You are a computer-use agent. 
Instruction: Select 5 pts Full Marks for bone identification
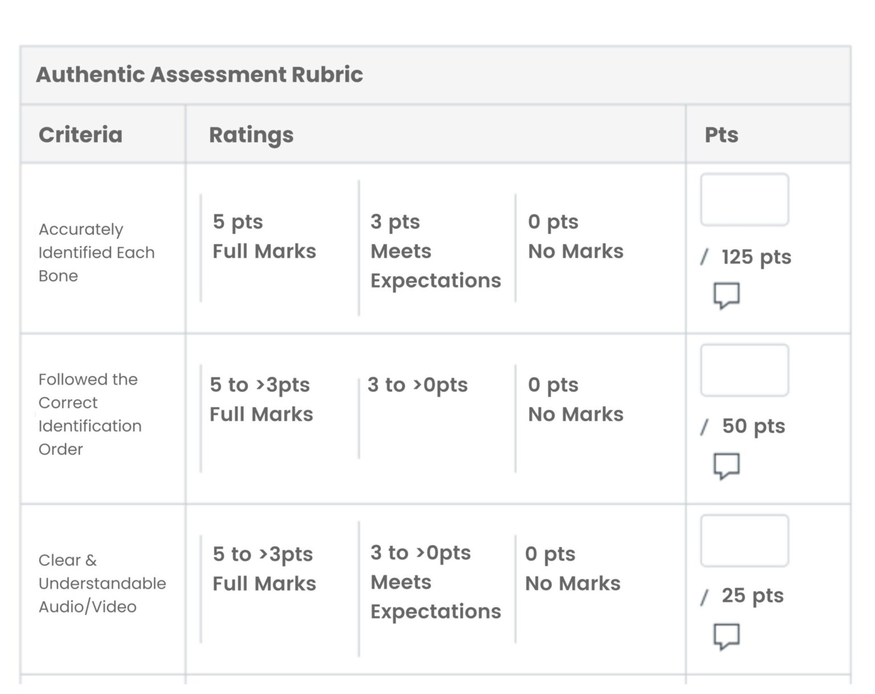264,236
